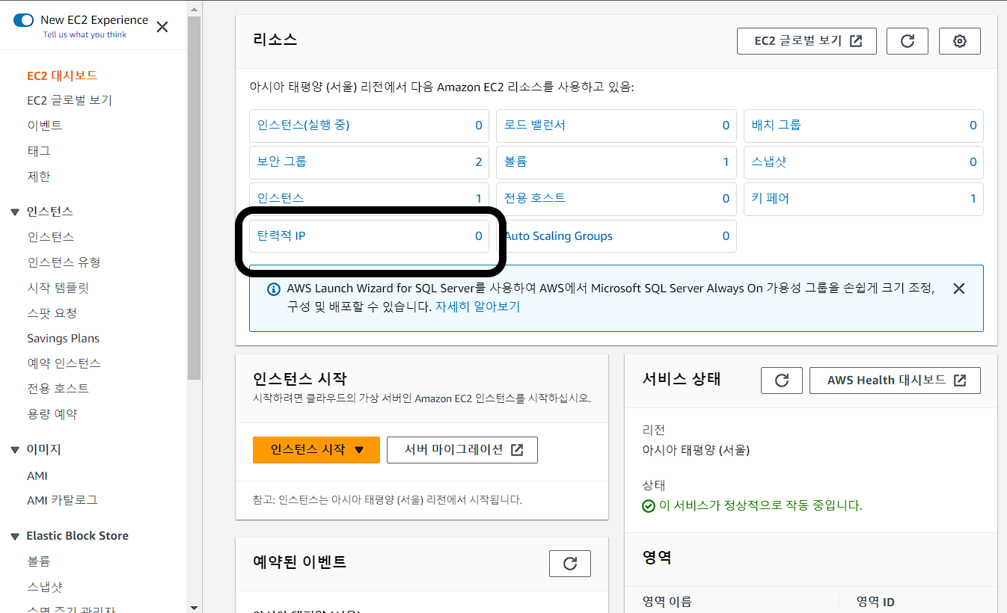Open the 키 페어 resource link
This screenshot has width=1007, height=613.
point(770,198)
